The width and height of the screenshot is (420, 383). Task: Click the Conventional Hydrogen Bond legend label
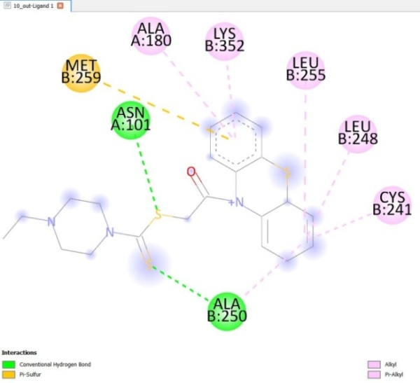[54, 364]
